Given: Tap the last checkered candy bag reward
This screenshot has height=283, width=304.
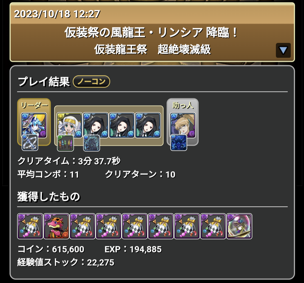Looking at the screenshot, I should point(213,226).
